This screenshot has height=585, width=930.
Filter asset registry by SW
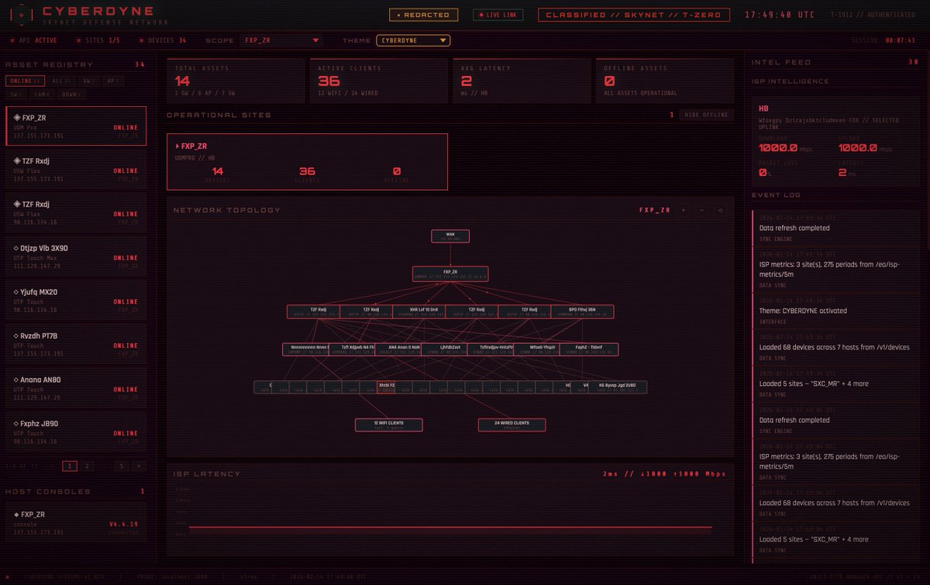[x=16, y=95]
